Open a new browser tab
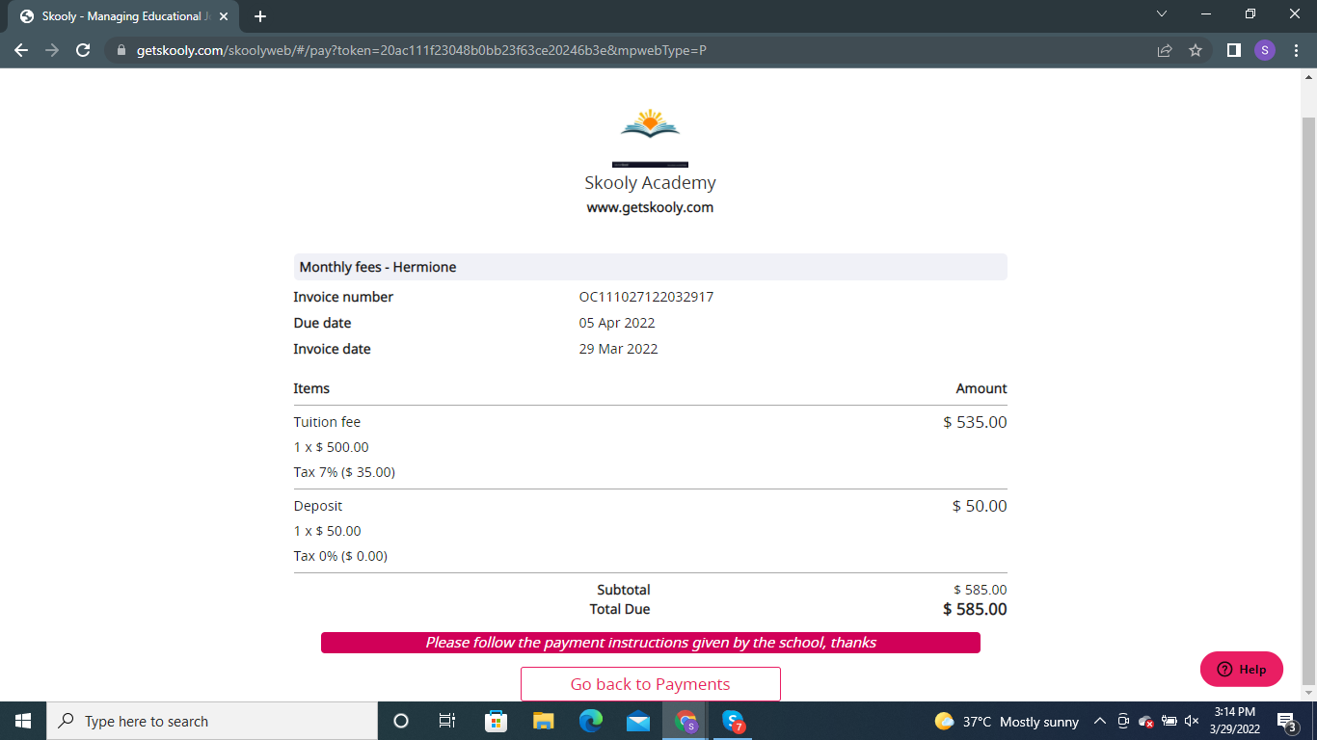This screenshot has width=1317, height=740. point(260,16)
